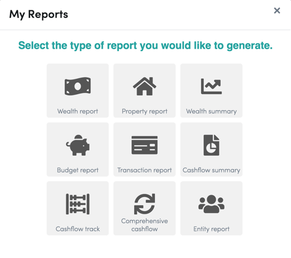Click the credit card Transaction report icon
The width and height of the screenshot is (291, 258).
[145, 145]
